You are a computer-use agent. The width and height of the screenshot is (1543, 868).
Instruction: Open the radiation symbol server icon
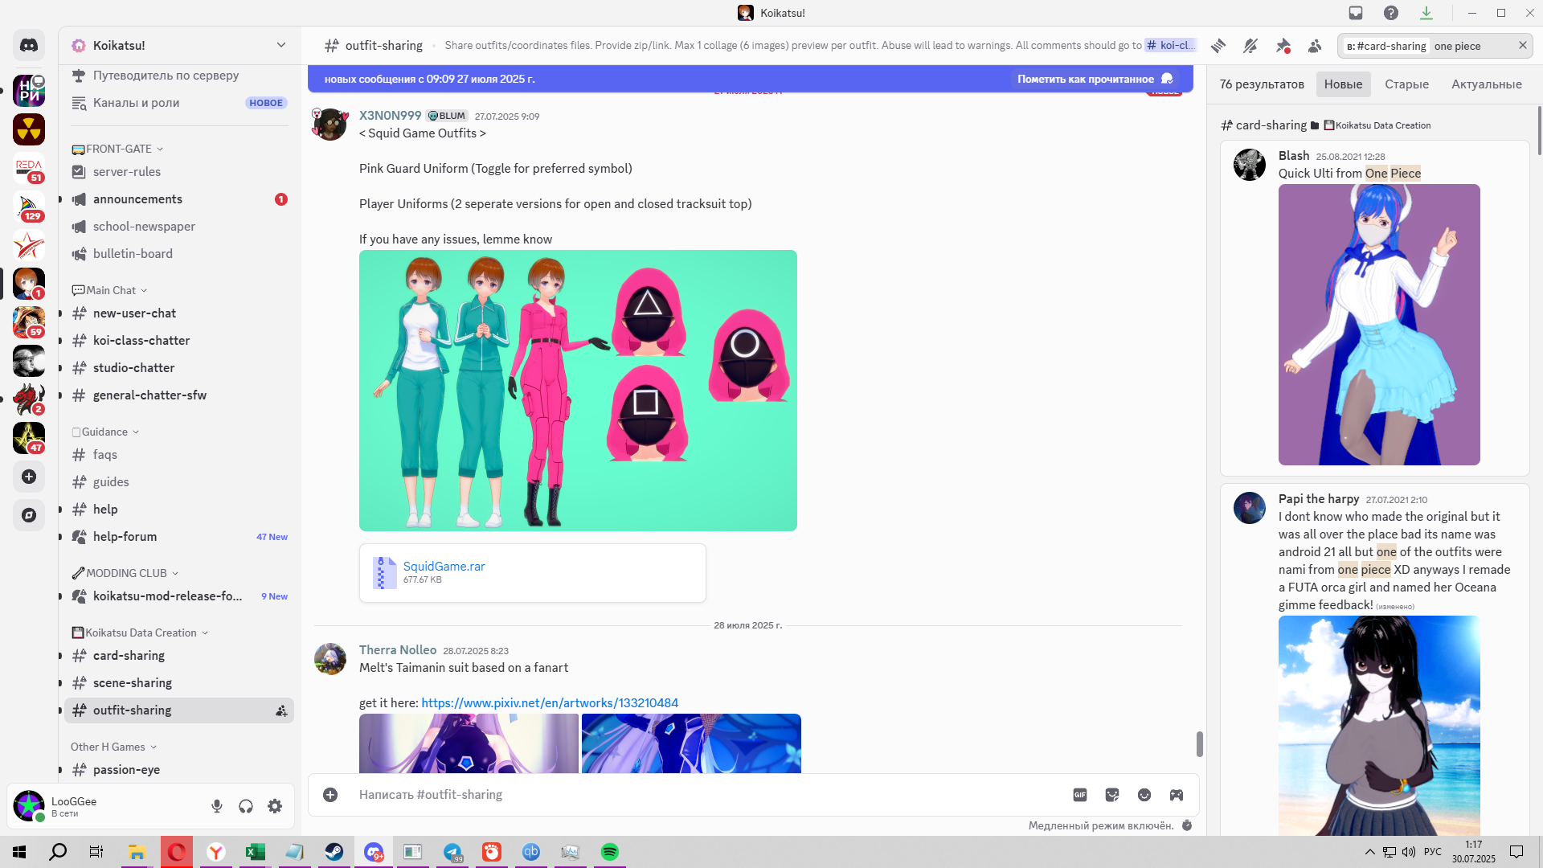[x=29, y=129]
